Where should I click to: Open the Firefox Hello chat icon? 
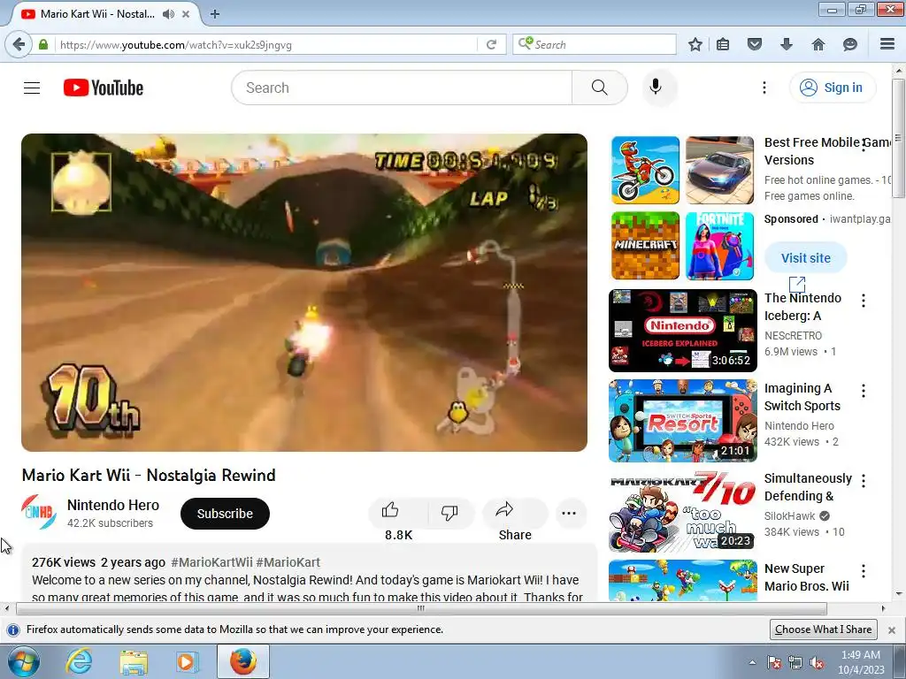point(850,44)
